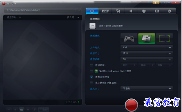The width and height of the screenshot is (182, 112).
Task: Click the D:\Documents\Videos\Action! path field
Action: [40, 10]
